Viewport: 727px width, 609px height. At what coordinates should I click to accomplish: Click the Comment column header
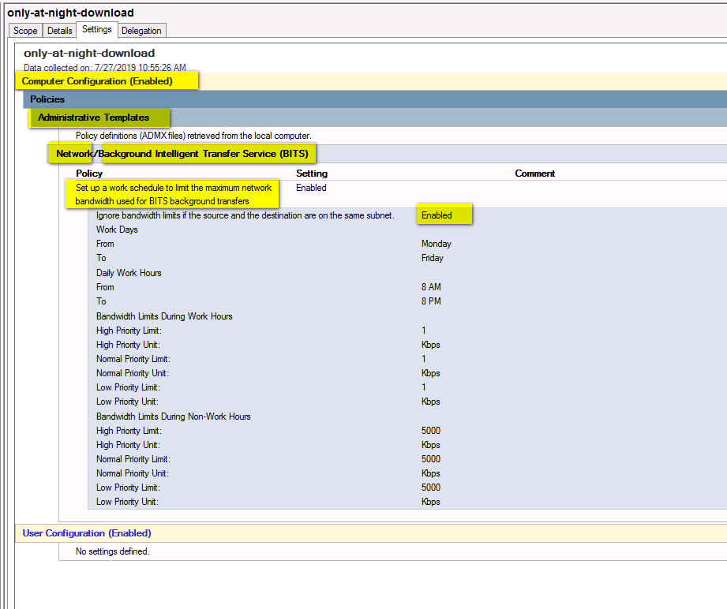[534, 174]
